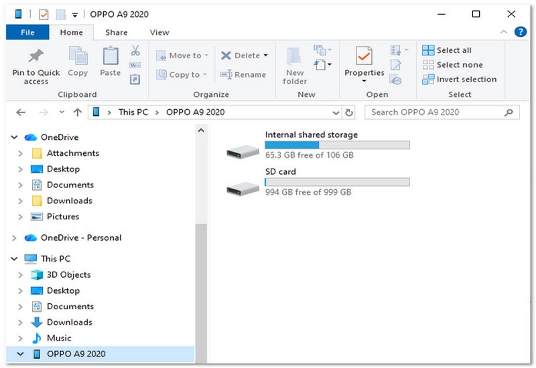Go up one folder level

tap(78, 112)
